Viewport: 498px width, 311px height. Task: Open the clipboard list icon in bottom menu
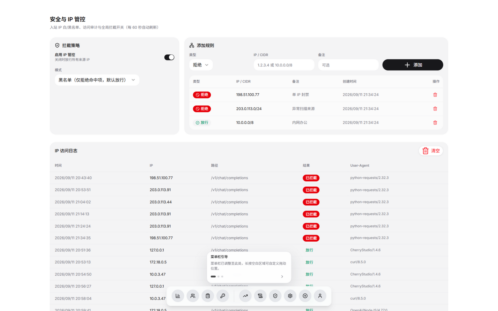pos(208,296)
